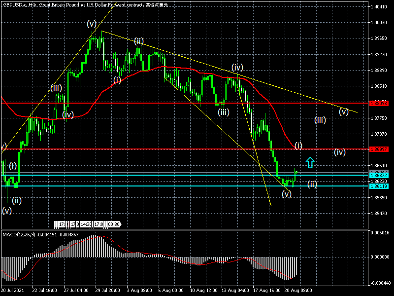Screen dimensions: 394x296
Task: Click the cyan 1.36372 price tag
Action: (x=380, y=175)
